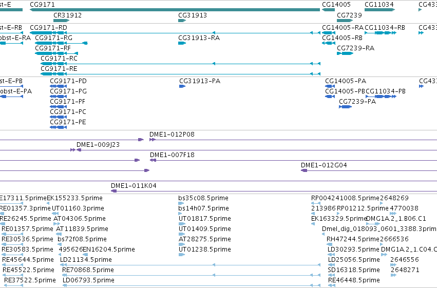Image resolution: width=437 pixels, height=288 pixels.
Task: Select protein CG9171-PC
Action: (68, 112)
